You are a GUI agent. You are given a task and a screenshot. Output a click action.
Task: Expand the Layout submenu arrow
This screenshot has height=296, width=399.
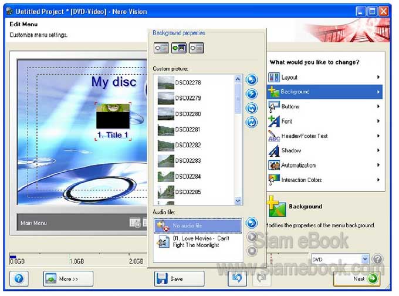(378, 77)
